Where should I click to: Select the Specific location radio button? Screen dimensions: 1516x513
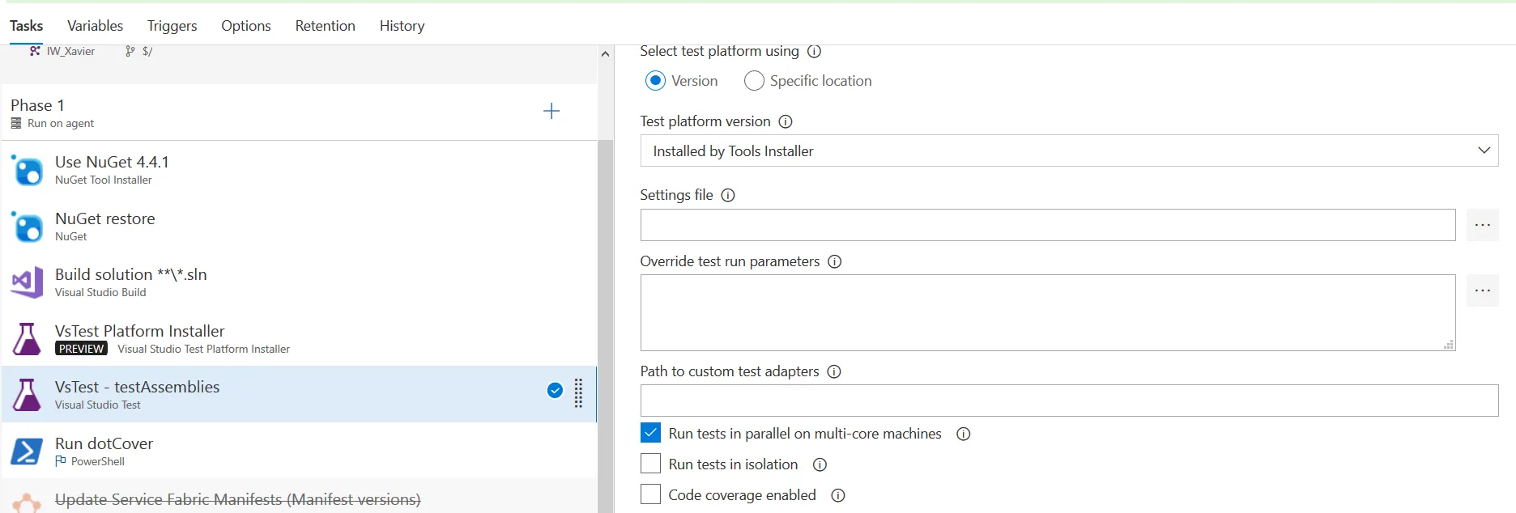click(x=754, y=81)
